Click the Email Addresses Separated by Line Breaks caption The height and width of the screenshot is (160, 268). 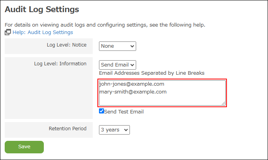click(152, 73)
